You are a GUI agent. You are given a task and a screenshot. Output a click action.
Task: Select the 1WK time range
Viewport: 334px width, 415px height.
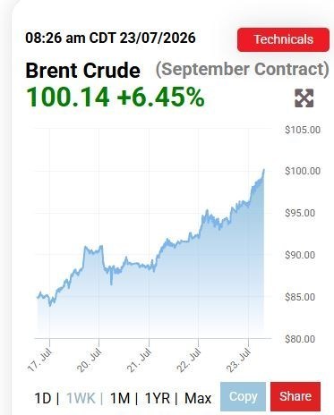tap(81, 398)
